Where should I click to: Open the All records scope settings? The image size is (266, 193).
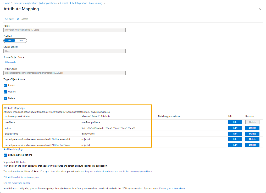pos(10,62)
